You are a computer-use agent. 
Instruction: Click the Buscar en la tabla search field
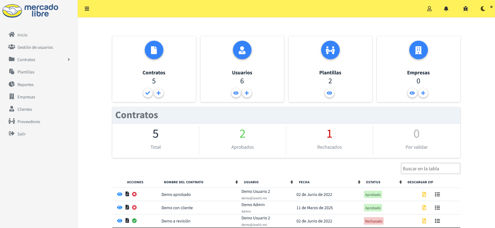pos(430,168)
